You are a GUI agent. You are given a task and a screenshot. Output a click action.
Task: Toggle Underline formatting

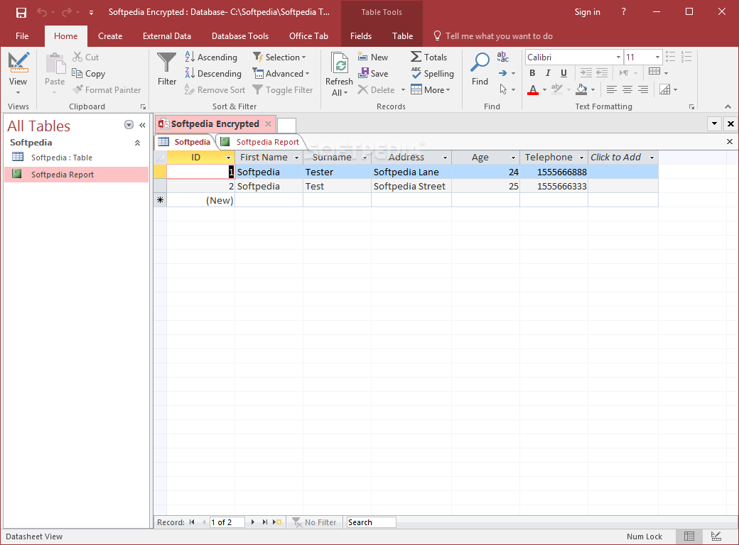tap(563, 73)
